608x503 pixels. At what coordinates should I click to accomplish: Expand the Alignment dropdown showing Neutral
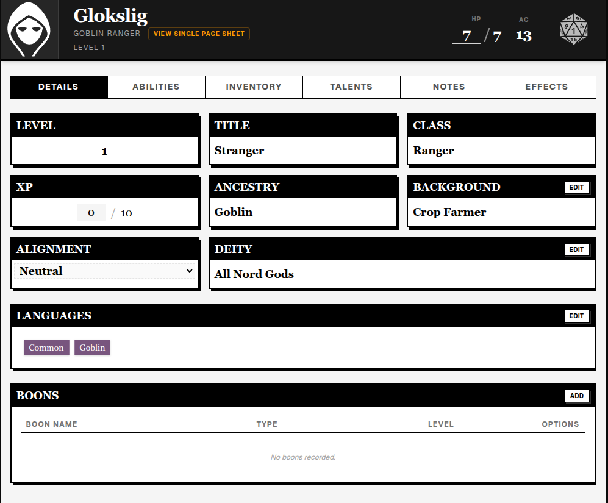pos(105,271)
